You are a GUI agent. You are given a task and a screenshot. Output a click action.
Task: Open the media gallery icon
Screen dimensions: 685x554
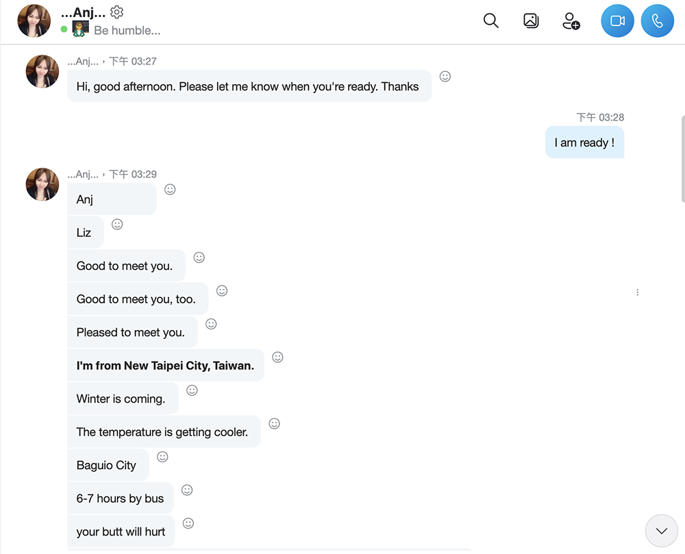click(531, 21)
